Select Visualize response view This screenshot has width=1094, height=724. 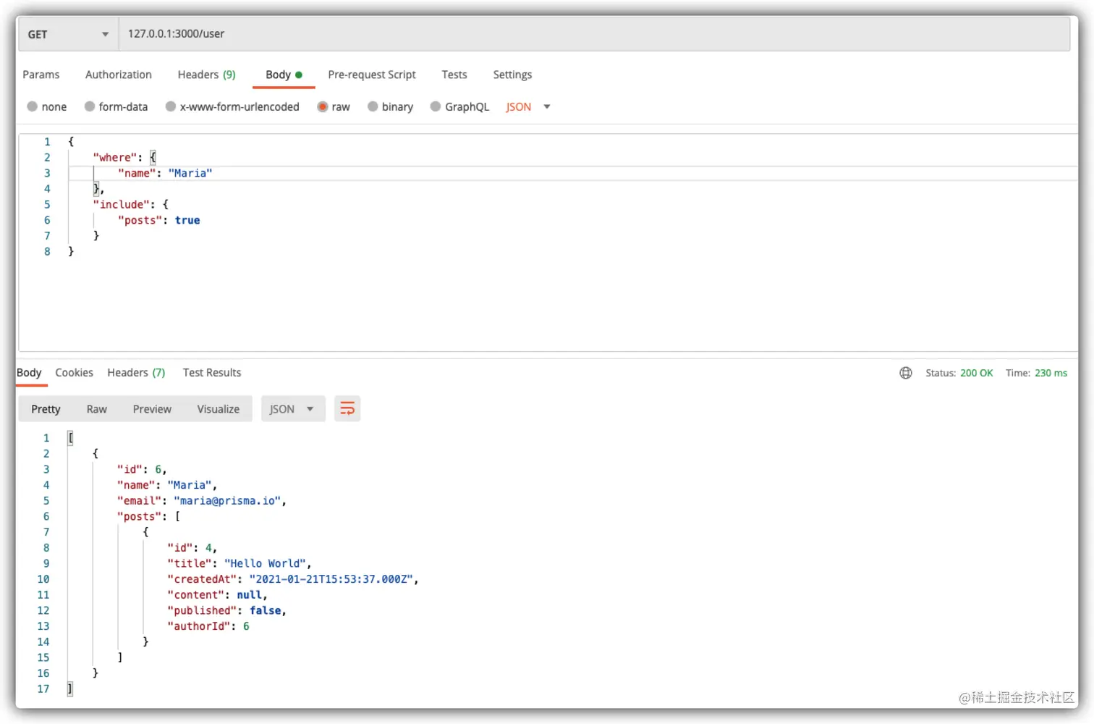tap(219, 409)
